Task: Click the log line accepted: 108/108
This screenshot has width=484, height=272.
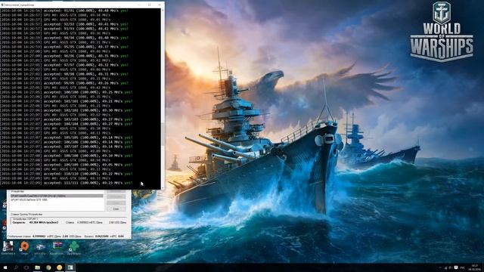Action: coord(66,156)
